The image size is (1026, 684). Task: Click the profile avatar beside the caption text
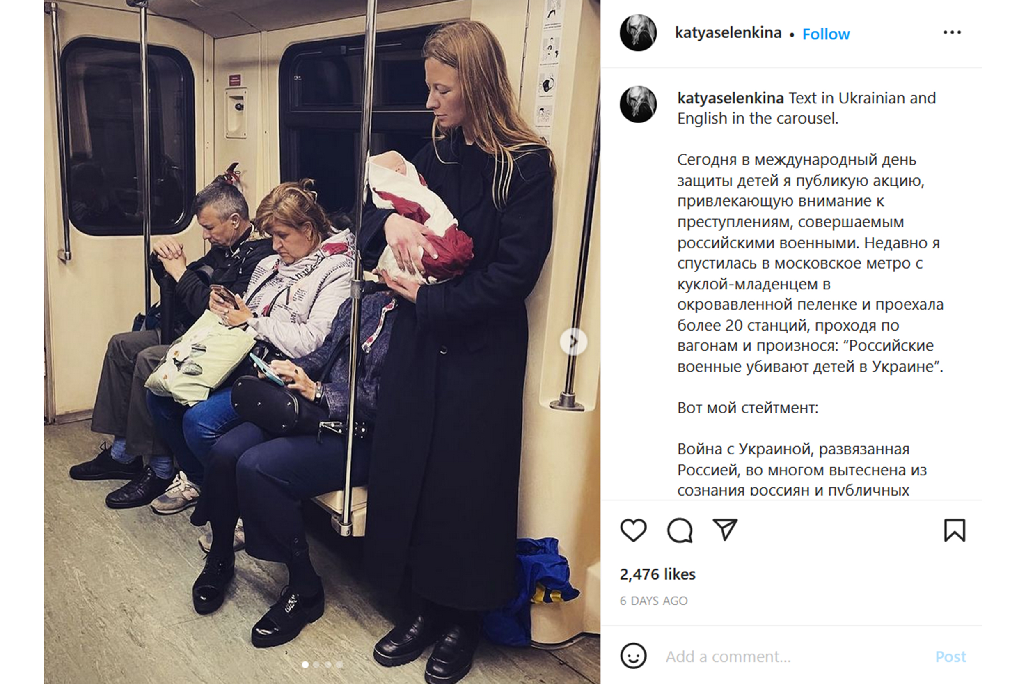pyautogui.click(x=638, y=104)
